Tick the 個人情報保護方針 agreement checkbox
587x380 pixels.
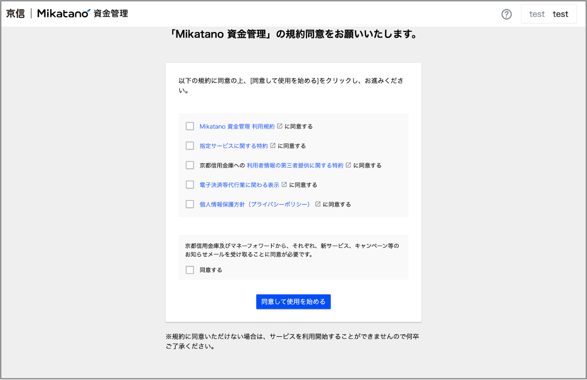[190, 204]
